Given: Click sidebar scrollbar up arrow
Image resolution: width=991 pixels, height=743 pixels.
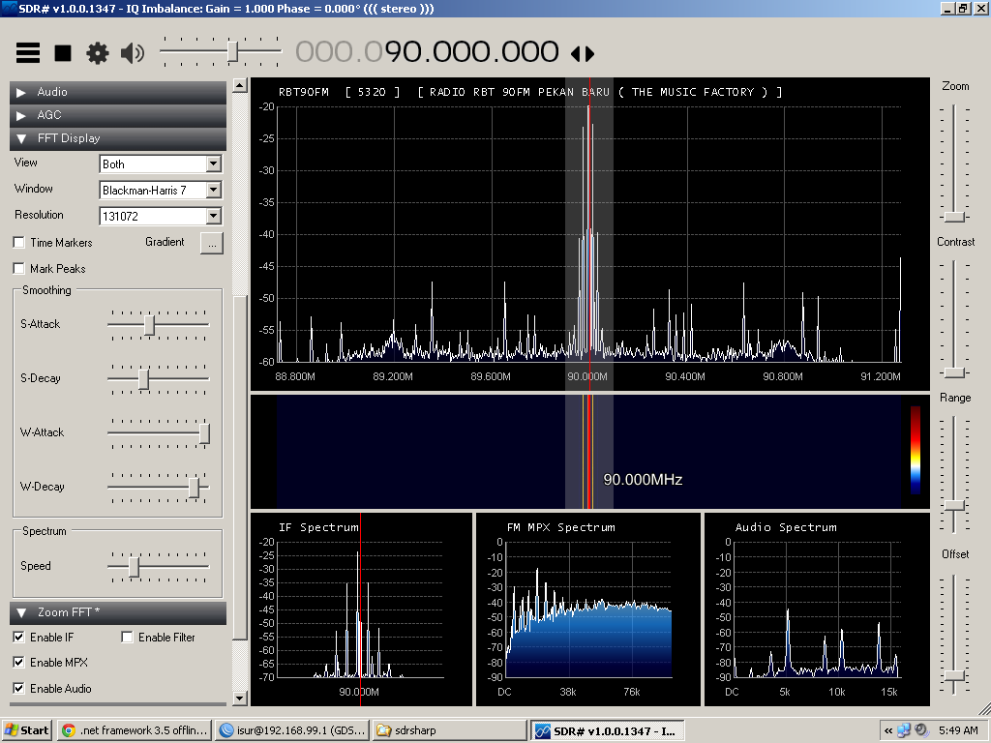Looking at the screenshot, I should [240, 85].
